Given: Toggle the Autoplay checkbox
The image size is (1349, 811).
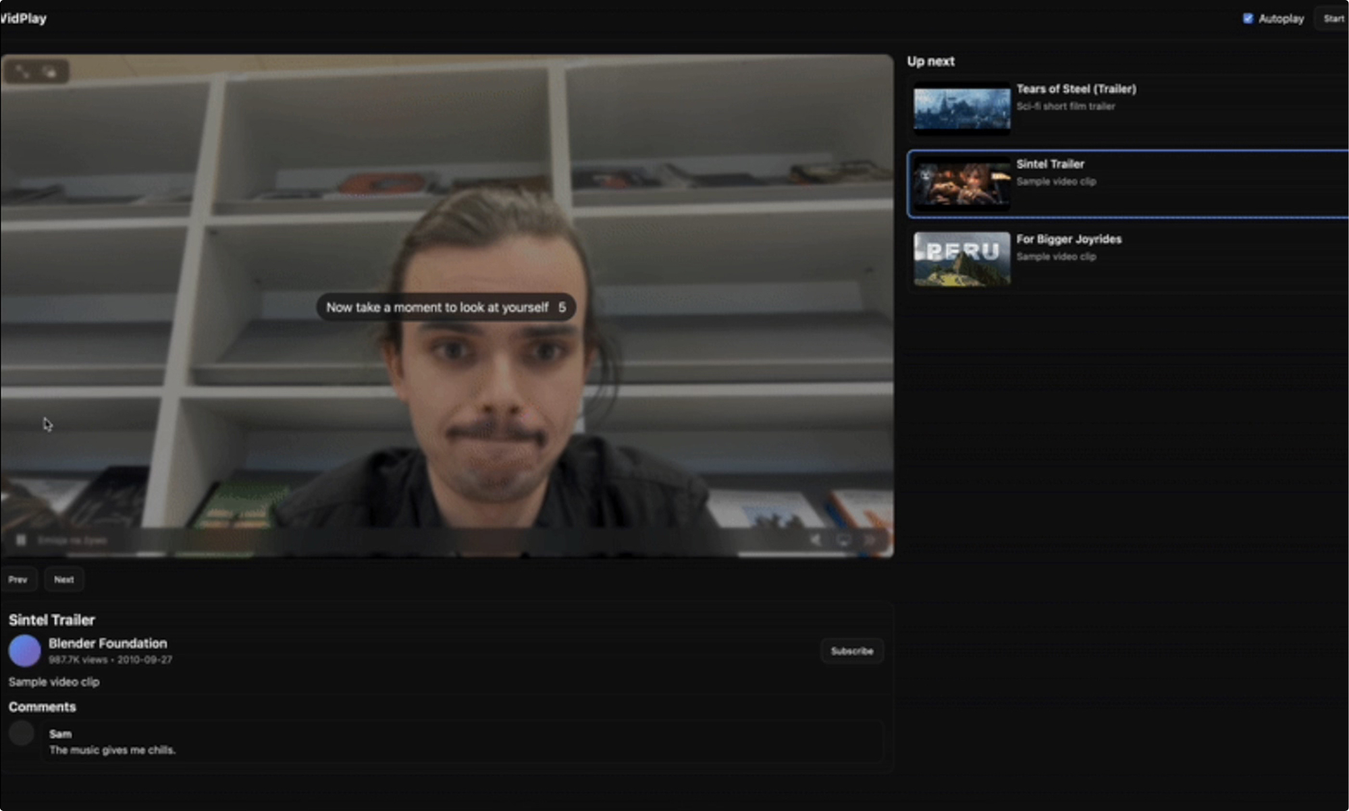Looking at the screenshot, I should (x=1248, y=18).
